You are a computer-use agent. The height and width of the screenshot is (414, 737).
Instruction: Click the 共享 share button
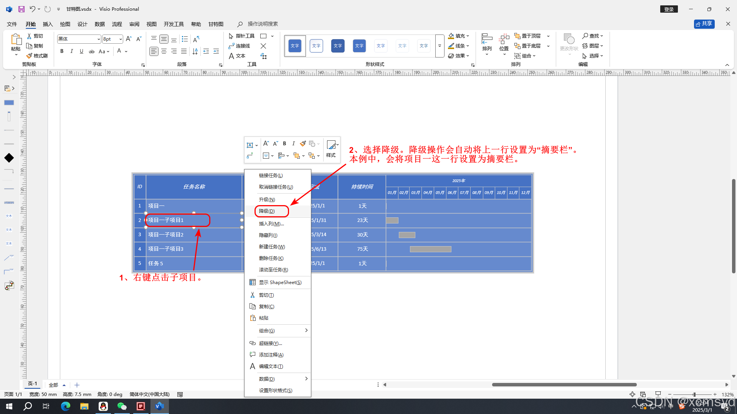[x=704, y=24]
